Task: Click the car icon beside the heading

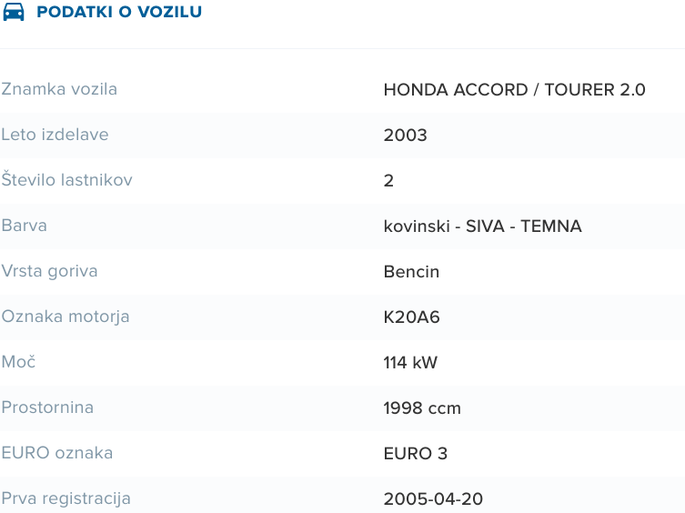Action: (x=14, y=12)
